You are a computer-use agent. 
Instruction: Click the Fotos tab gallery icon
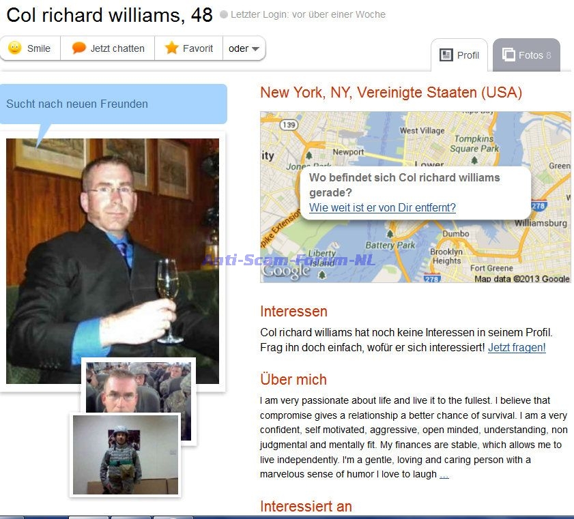(x=508, y=55)
